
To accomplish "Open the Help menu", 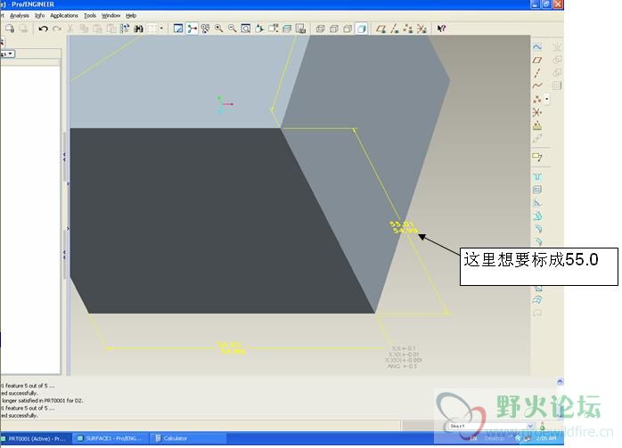I will pyautogui.click(x=131, y=15).
